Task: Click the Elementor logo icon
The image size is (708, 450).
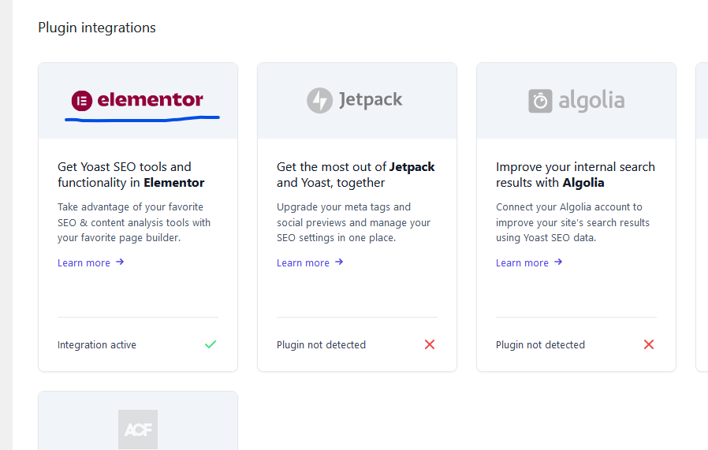Action: click(82, 101)
